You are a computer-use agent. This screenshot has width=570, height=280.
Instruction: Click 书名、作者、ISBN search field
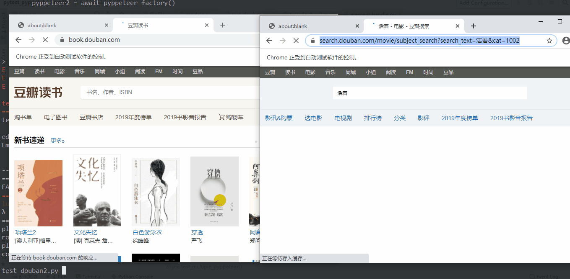[x=170, y=92]
